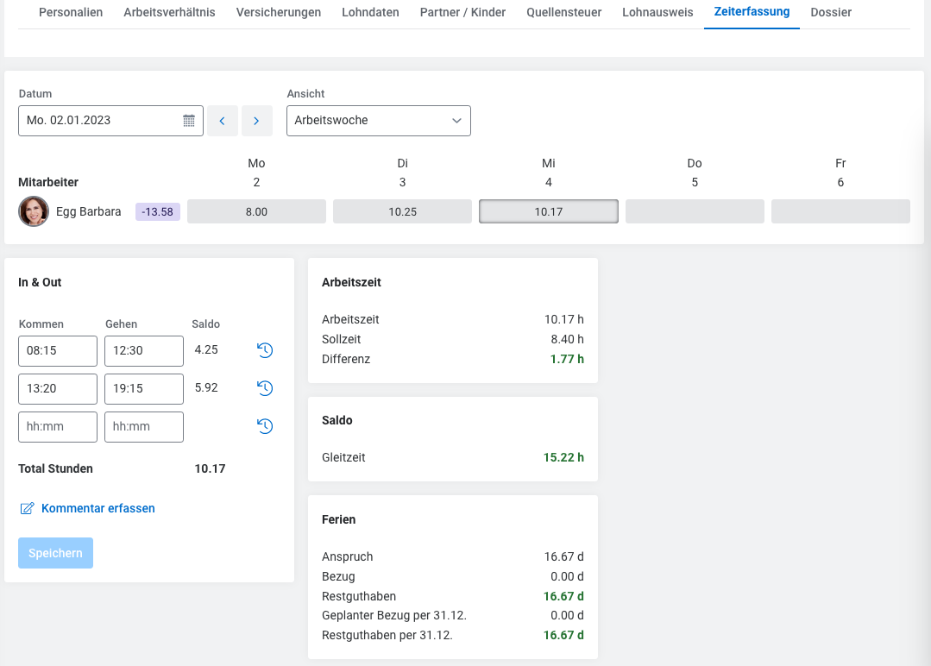This screenshot has width=931, height=666.
Task: Open history for empty time entry row
Action: [x=265, y=426]
